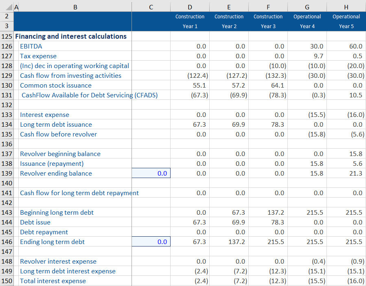366x286 pixels.
Task: Select row 146 header
Action: pyautogui.click(x=7, y=242)
